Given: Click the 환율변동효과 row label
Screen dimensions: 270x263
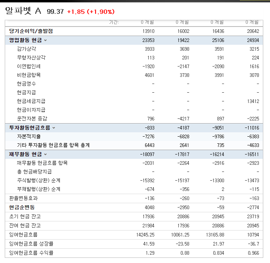Looking at the screenshot, I should tap(23, 198).
